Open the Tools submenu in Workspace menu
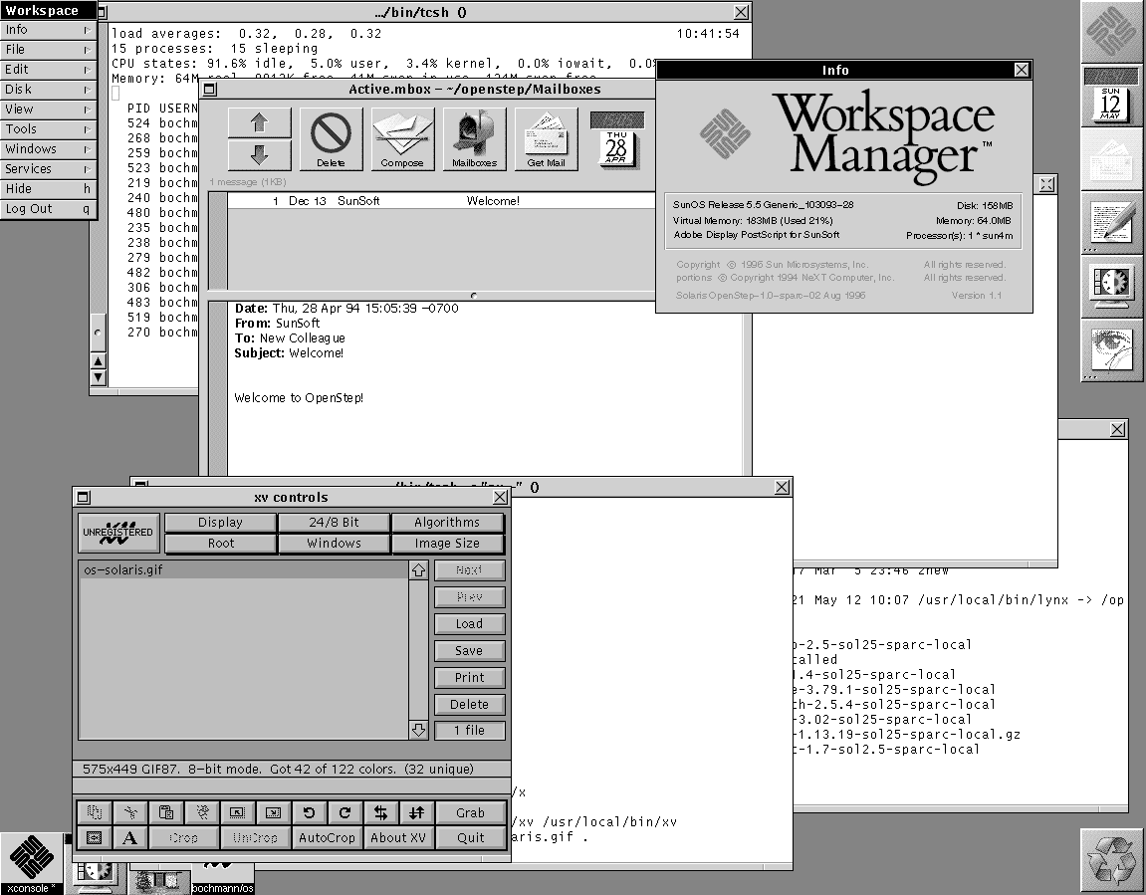Screen dimensions: 1146x895 (x=48, y=129)
